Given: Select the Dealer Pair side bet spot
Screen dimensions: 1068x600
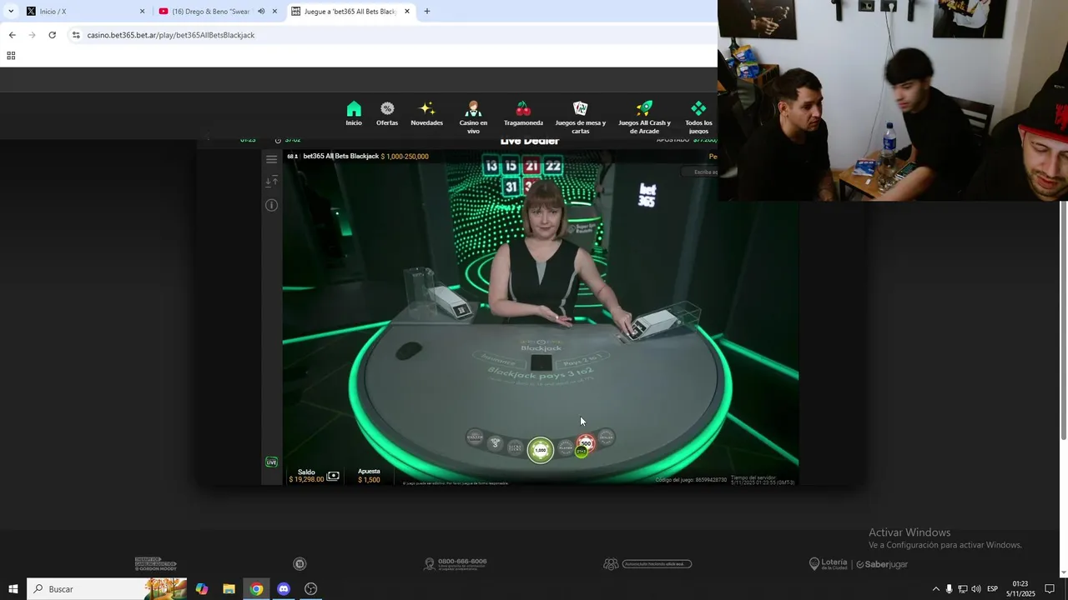Looking at the screenshot, I should 607,437.
